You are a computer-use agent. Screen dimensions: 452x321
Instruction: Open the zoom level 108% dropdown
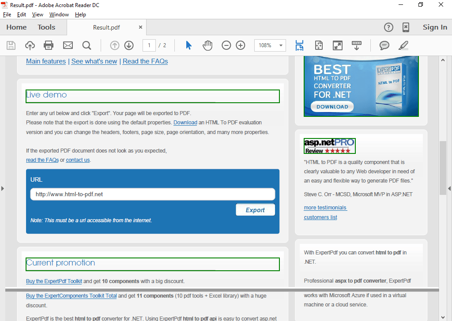coord(270,45)
